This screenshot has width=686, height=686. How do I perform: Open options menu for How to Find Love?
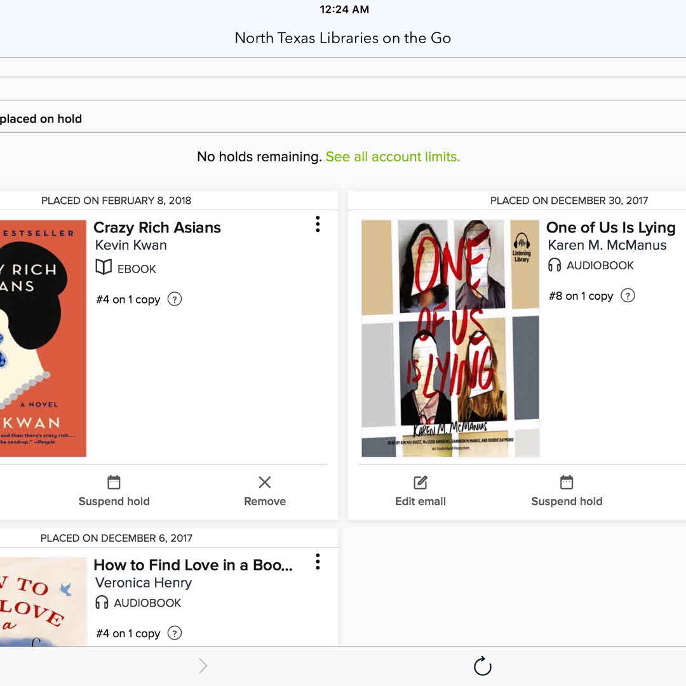(318, 562)
